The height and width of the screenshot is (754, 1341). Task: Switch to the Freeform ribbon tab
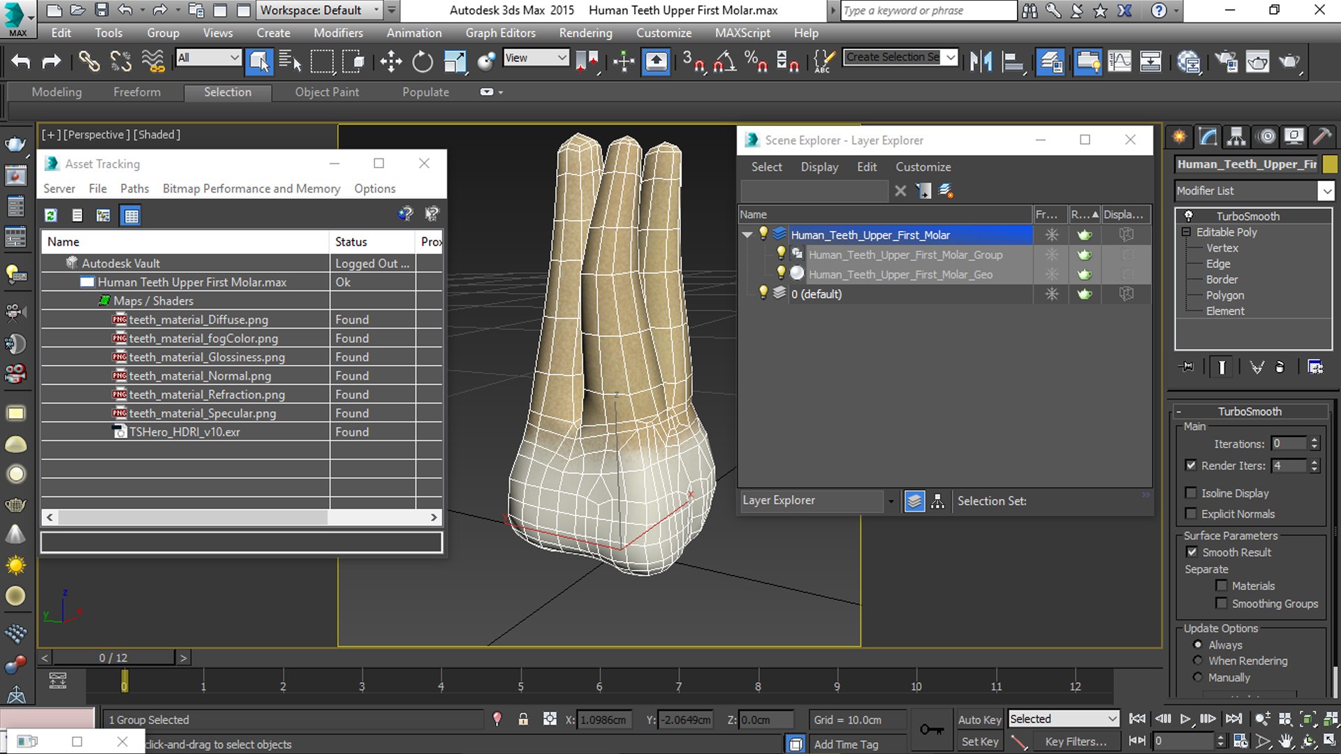pos(137,91)
